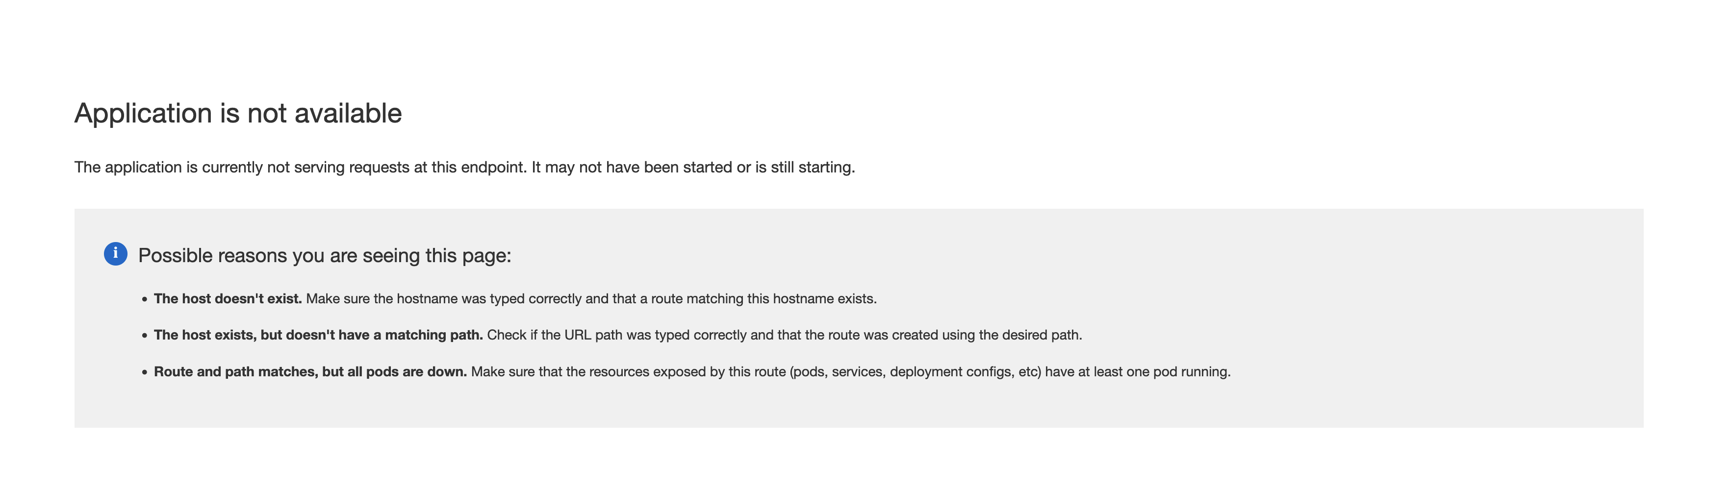This screenshot has width=1730, height=488.
Task: Click the word "endpoint" in the description
Action: 494,167
